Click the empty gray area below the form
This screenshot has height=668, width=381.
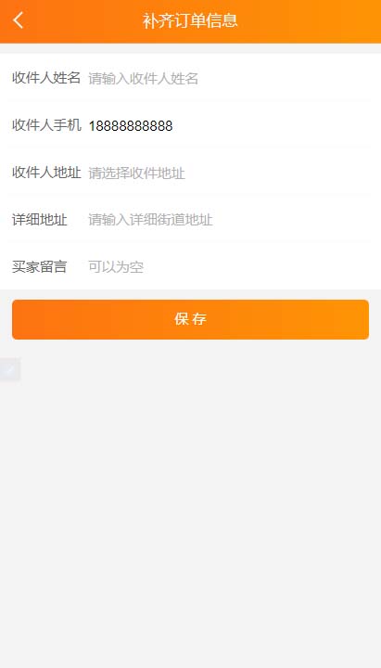click(190, 511)
